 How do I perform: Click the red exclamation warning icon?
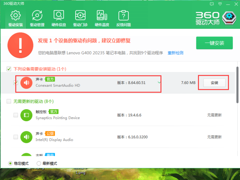[20, 45]
